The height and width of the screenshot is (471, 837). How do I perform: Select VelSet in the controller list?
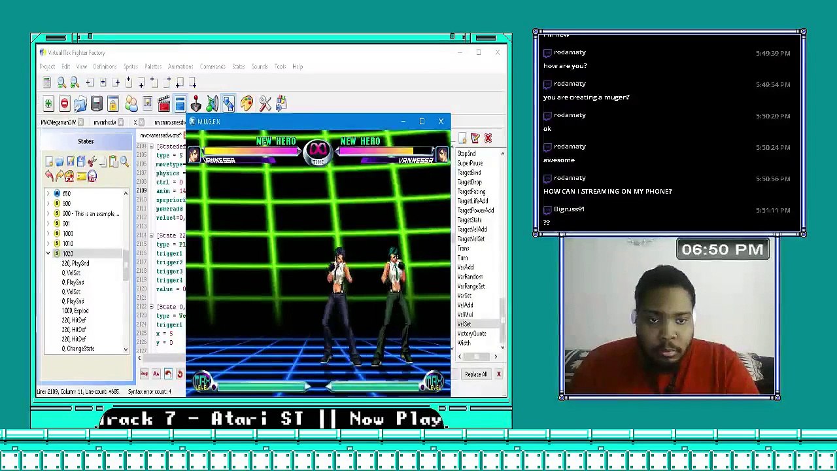pyautogui.click(x=464, y=324)
